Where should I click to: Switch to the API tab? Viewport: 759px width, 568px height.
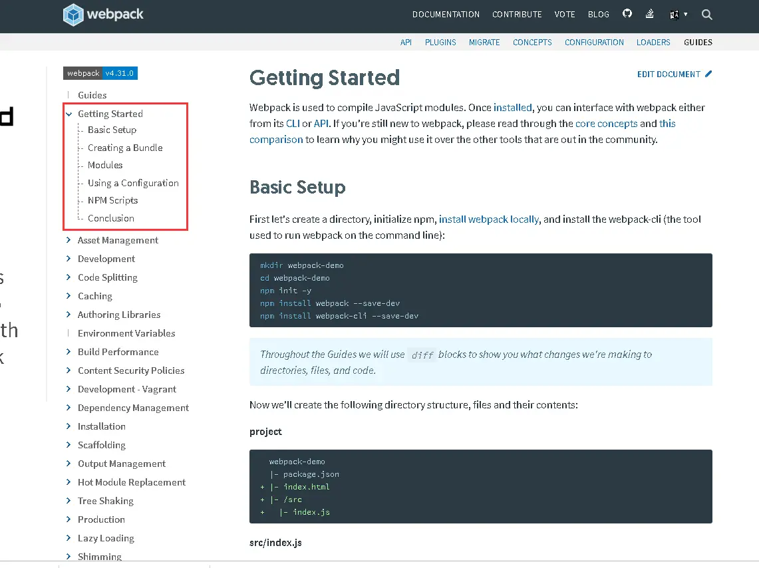(406, 42)
